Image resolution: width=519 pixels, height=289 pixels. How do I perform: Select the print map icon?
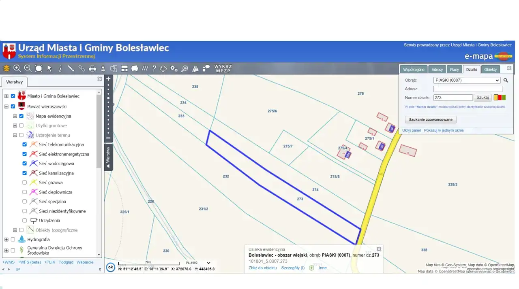[92, 68]
